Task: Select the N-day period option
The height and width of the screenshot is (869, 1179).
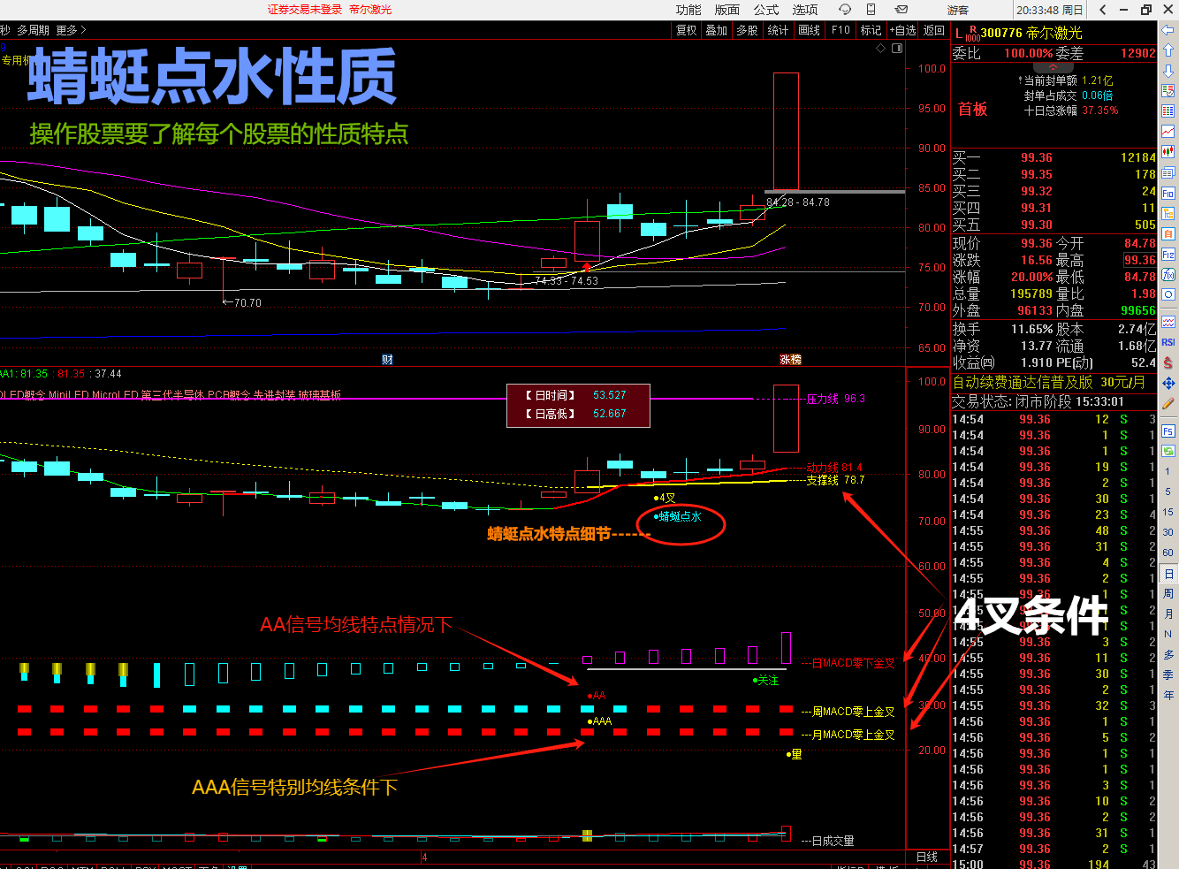Action: [1168, 635]
